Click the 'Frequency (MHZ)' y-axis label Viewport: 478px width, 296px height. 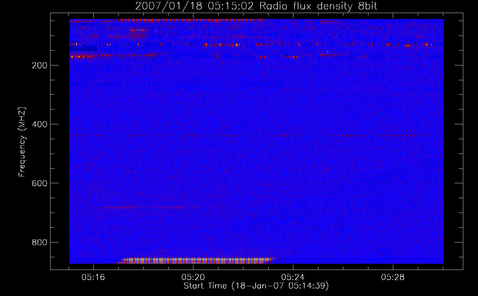point(22,142)
